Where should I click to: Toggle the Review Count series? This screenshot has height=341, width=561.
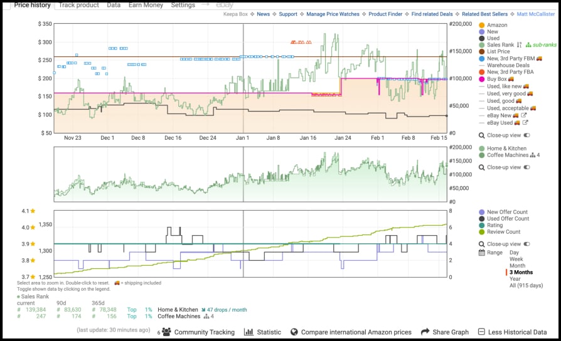[x=500, y=232]
